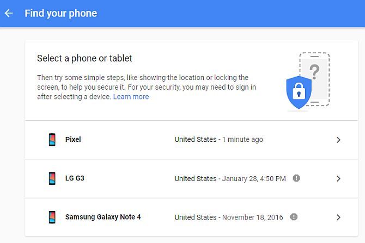Open the Learn more link

(x=131, y=97)
